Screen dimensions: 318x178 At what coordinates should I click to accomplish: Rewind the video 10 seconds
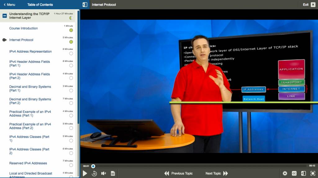[94, 173]
